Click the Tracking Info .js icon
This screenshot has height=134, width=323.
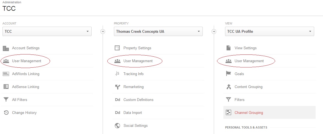pyautogui.click(x=117, y=73)
